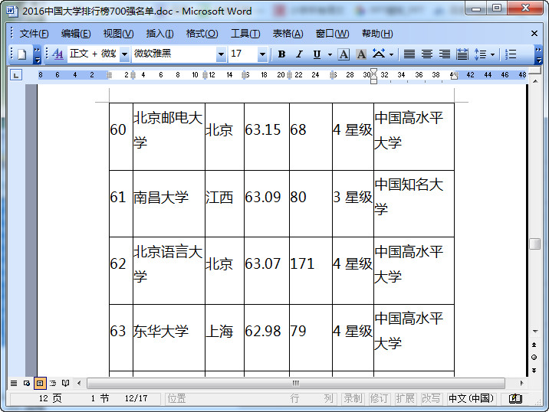Switch to Print Layout view

click(x=40, y=383)
